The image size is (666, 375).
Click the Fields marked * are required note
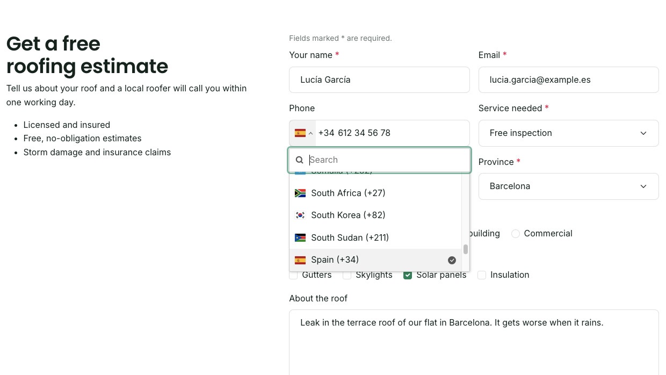point(341,38)
